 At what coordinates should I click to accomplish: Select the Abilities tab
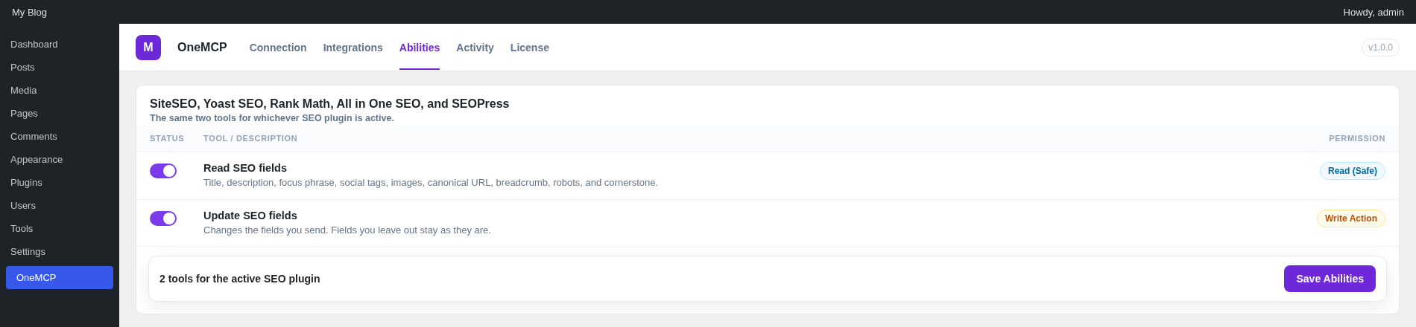[x=420, y=48]
